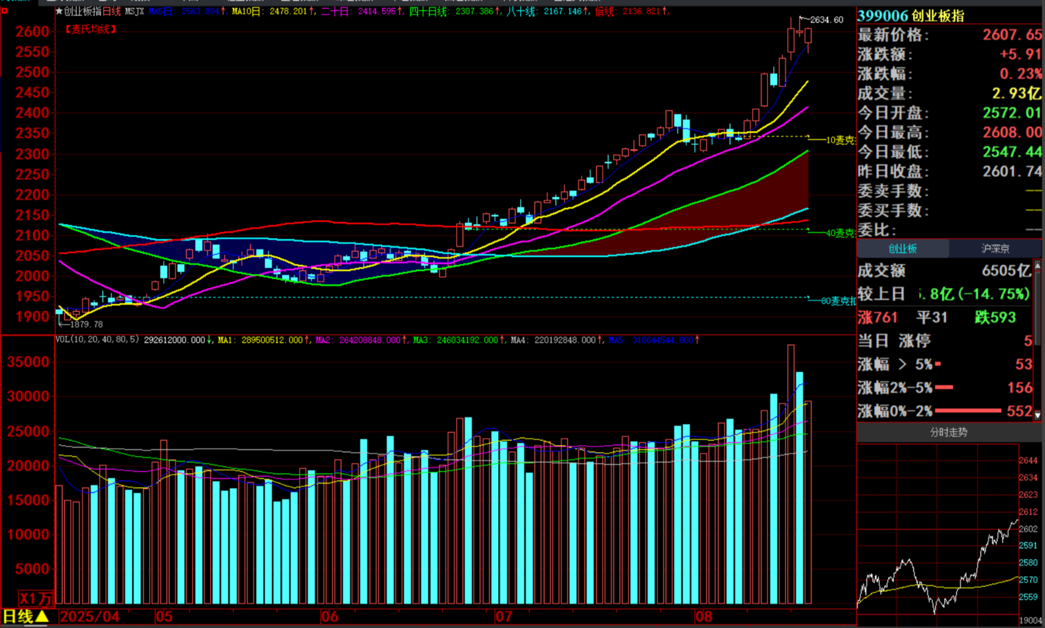
Task: Click the statistics panel scroll-up arrow
Action: pos(1037,265)
